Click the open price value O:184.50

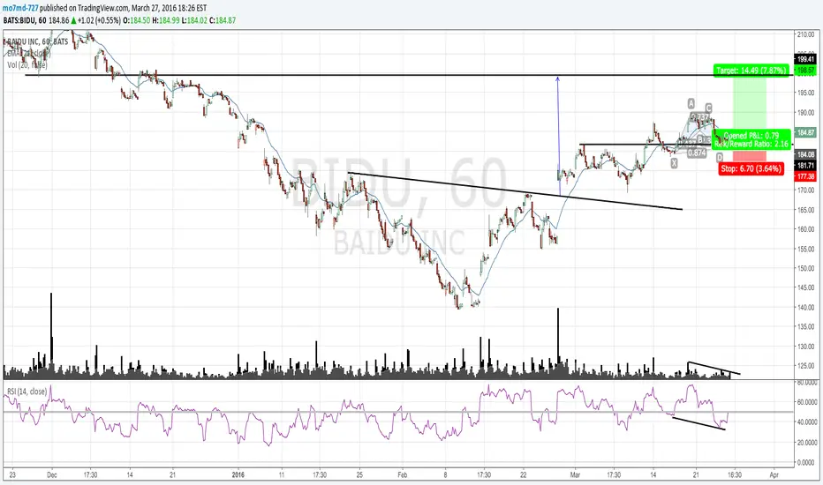coord(136,20)
